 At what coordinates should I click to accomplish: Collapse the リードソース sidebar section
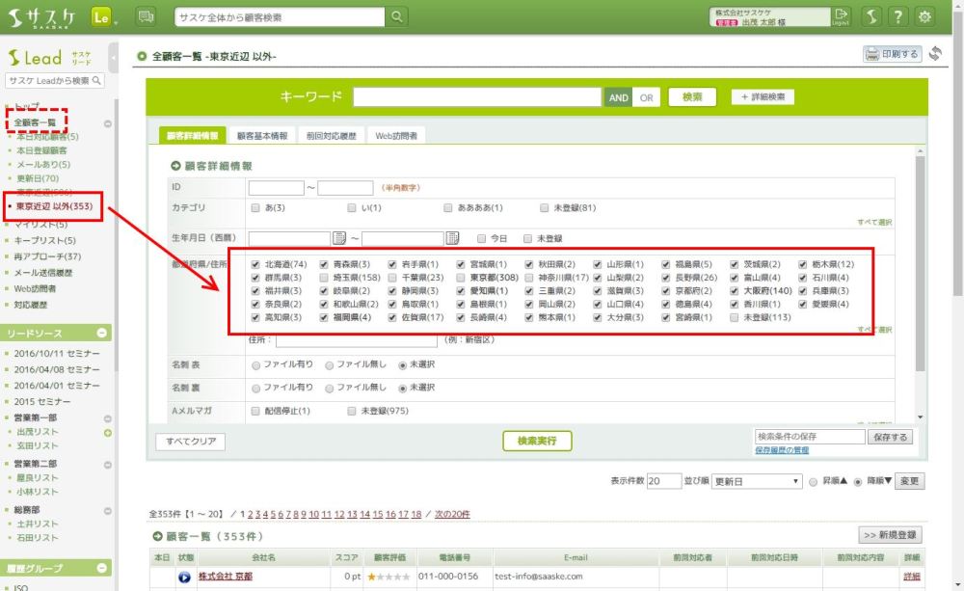point(103,334)
